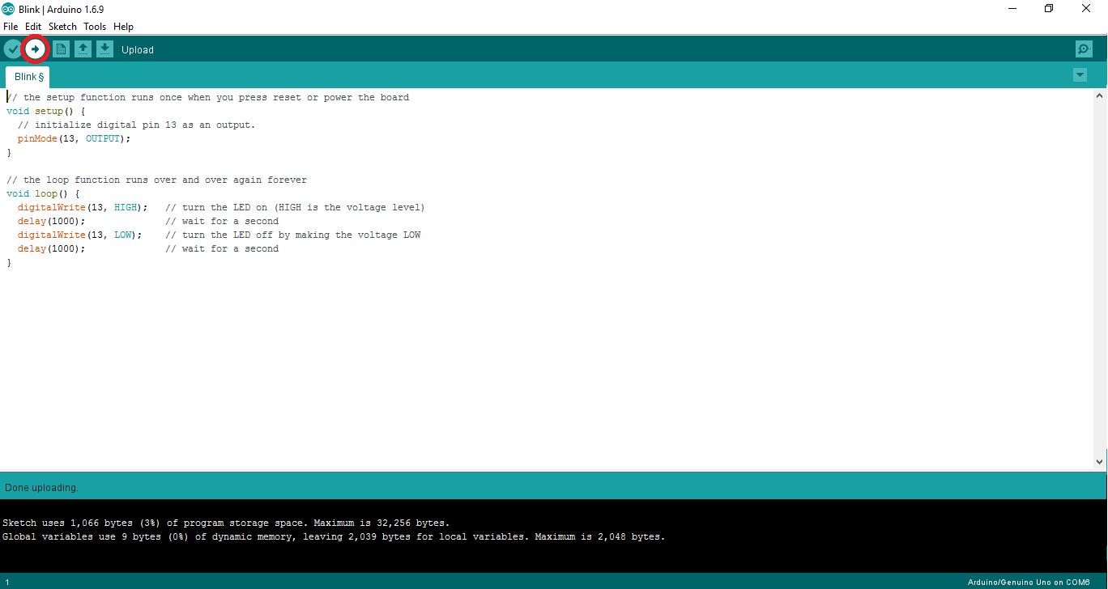
Task: Click the Upload label text
Action: (x=137, y=49)
